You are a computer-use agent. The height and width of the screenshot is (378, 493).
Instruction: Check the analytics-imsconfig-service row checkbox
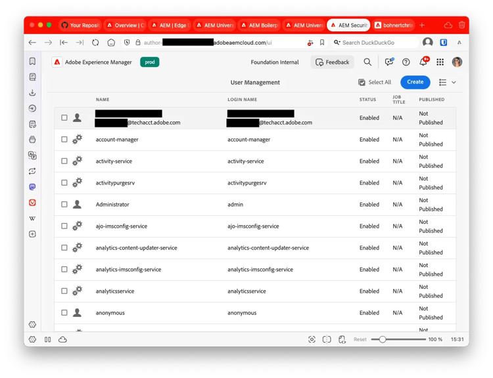(64, 269)
